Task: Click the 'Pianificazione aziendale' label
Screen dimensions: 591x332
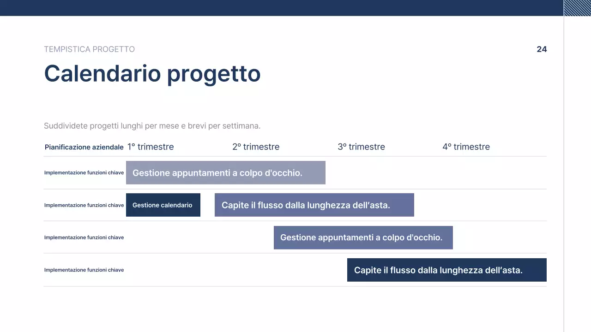Action: click(x=84, y=147)
